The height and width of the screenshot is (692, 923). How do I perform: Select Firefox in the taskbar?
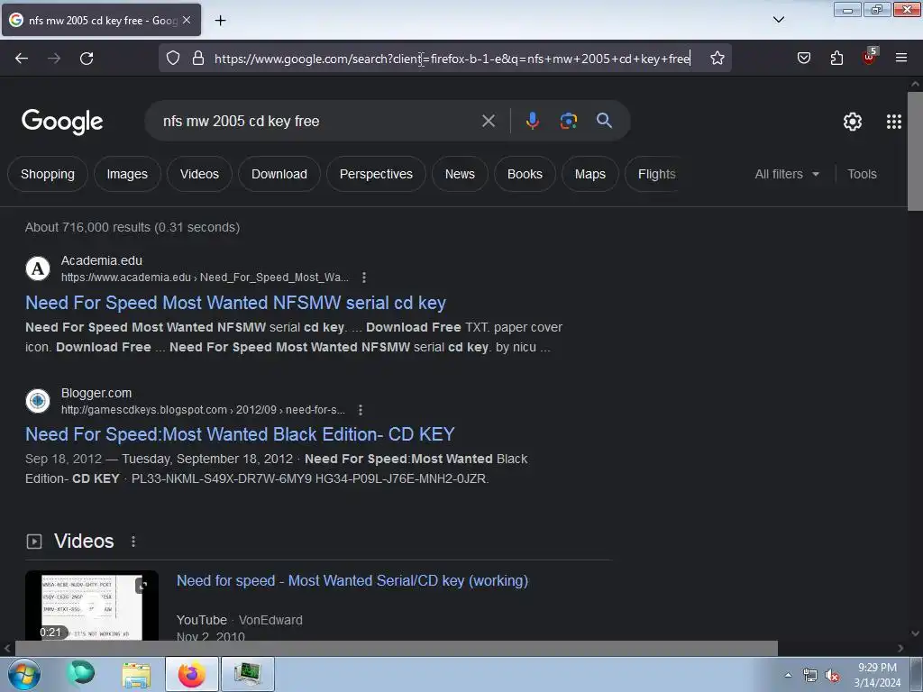[191, 674]
